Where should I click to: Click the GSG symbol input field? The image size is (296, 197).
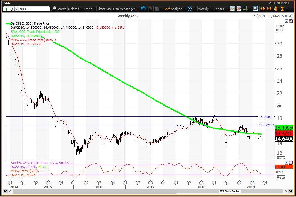point(34,9)
